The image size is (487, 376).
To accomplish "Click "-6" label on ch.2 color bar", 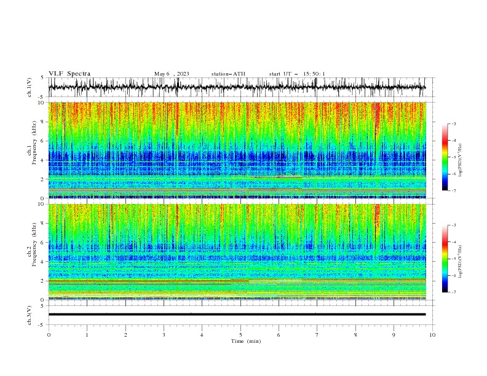I will (453, 275).
